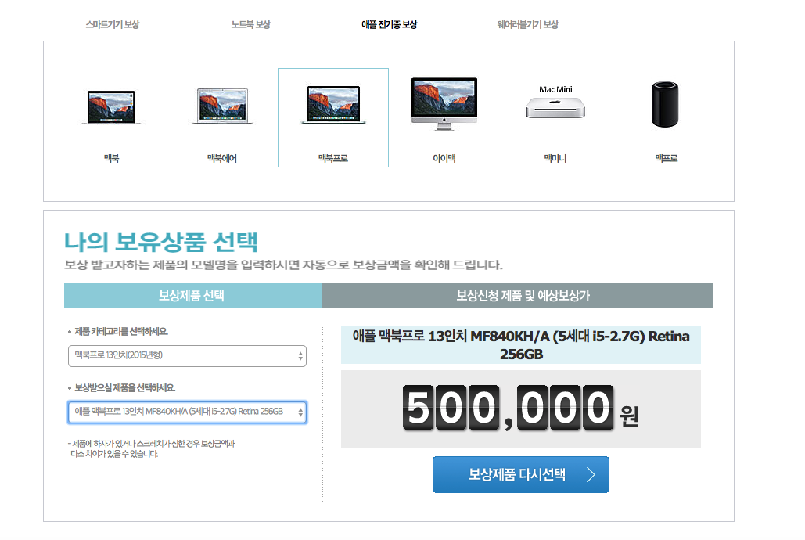805x540 pixels.
Task: Click the 맥프로 label text
Action: pos(667,159)
